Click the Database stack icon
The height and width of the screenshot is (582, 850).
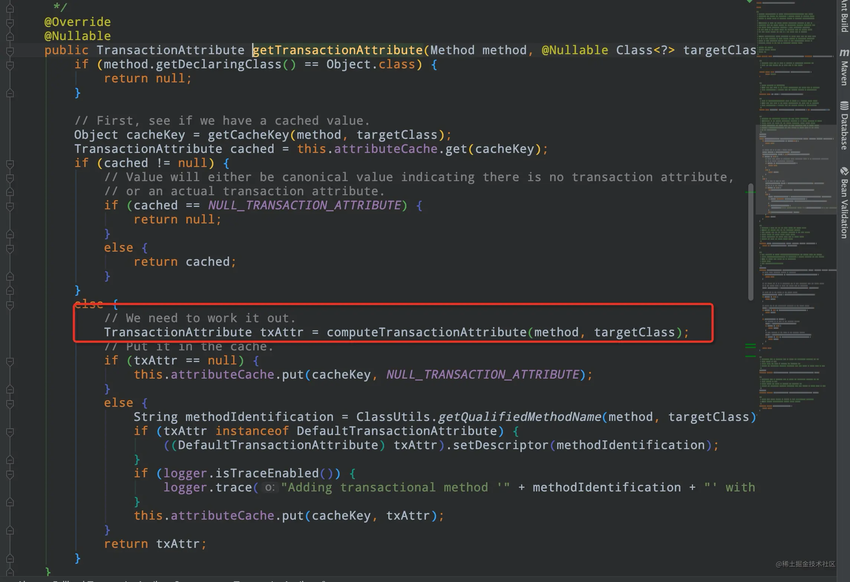click(x=844, y=106)
